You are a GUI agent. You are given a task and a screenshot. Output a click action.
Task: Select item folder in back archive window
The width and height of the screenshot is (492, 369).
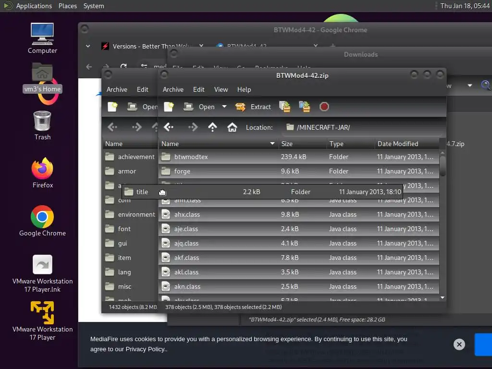click(130, 258)
